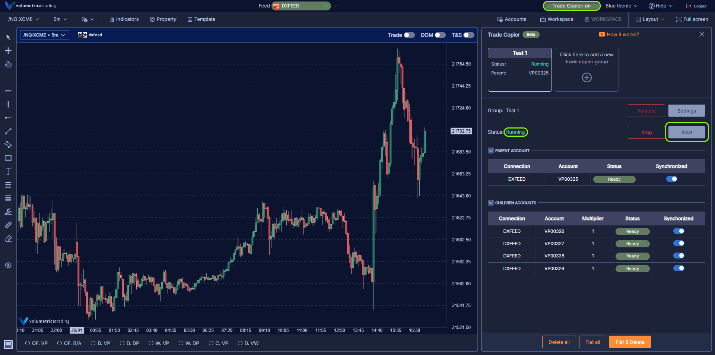Toggle Synchronized switch for VP00328

[679, 256]
